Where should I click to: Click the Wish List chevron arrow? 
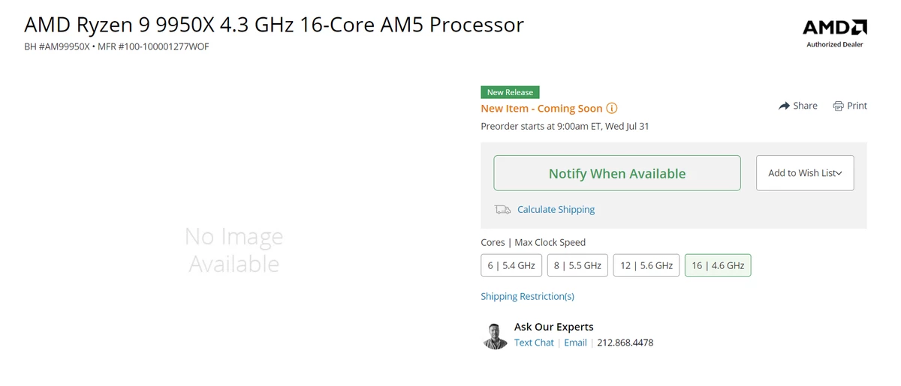[x=839, y=173]
